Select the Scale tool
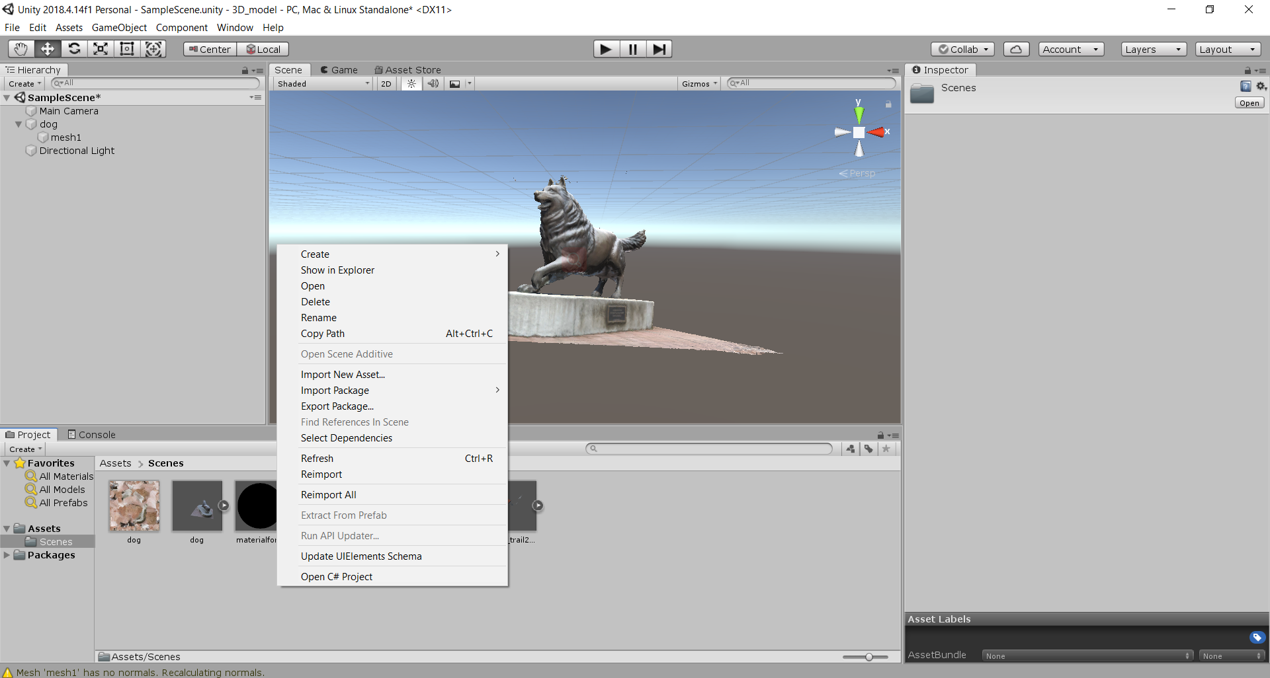The width and height of the screenshot is (1270, 678). 101,49
